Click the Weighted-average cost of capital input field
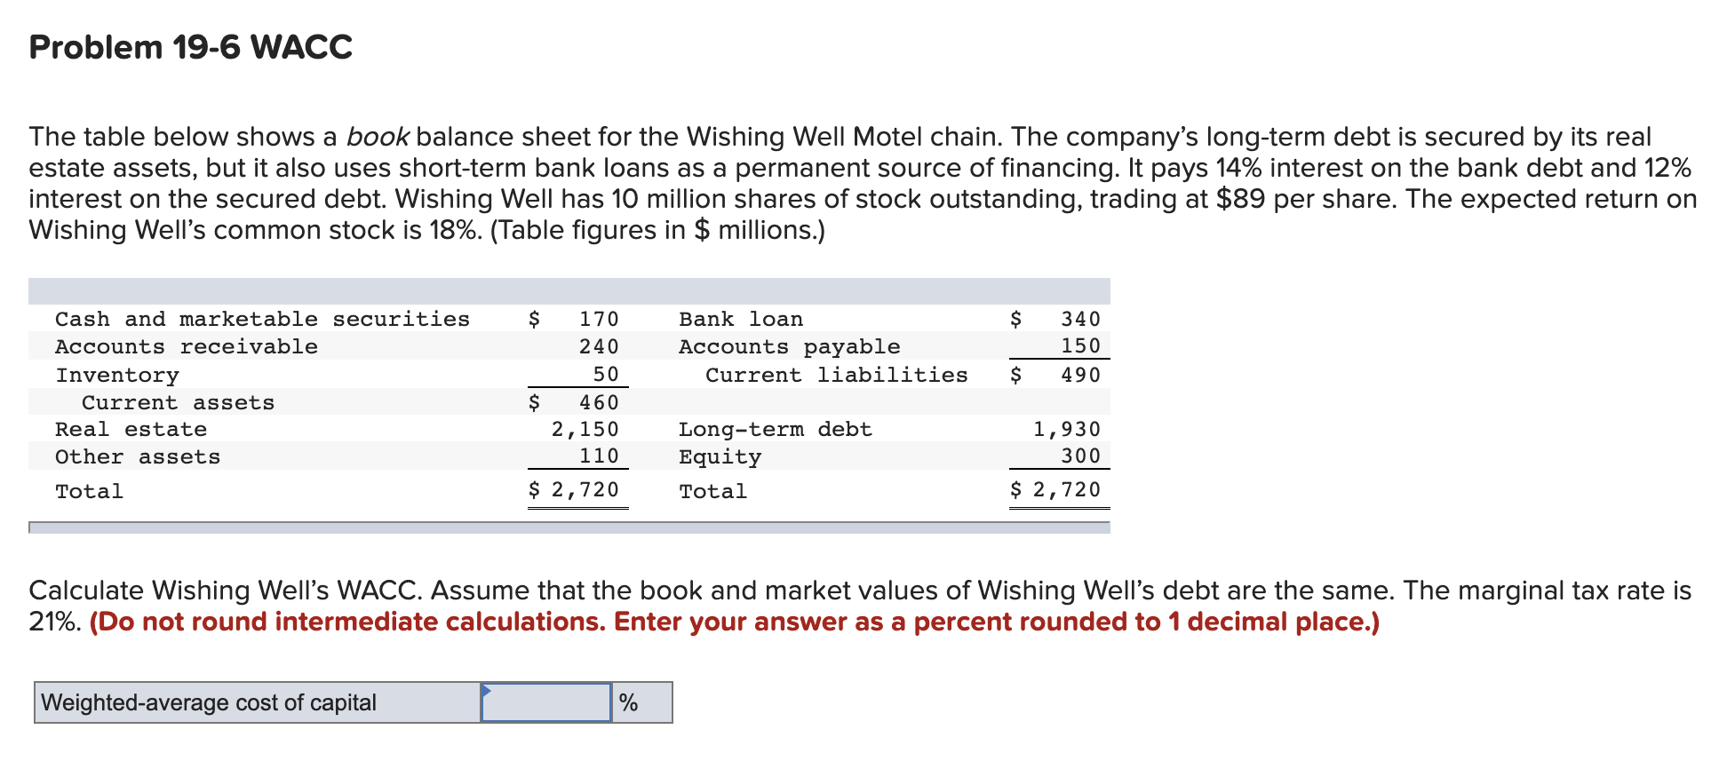1727x769 pixels. [x=548, y=702]
